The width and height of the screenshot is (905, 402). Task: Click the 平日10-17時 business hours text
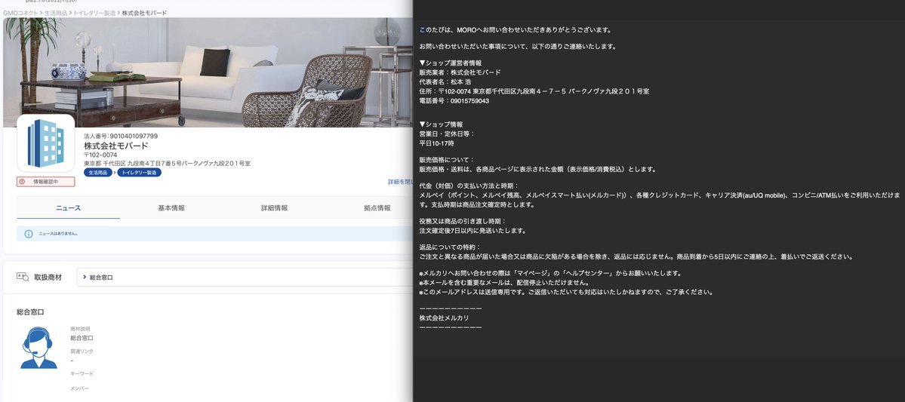[x=436, y=143]
